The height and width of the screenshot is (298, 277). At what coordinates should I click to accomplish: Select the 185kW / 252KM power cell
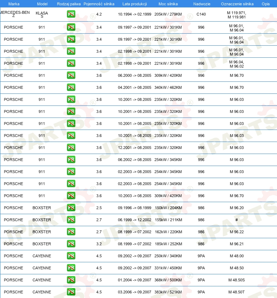169,244
